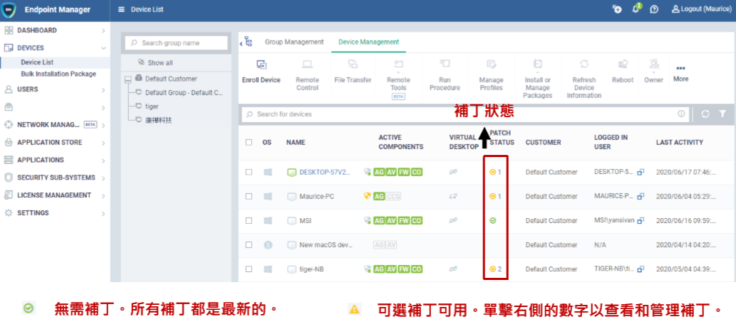Sort by NAME column header
The width and height of the screenshot is (736, 334).
[296, 142]
